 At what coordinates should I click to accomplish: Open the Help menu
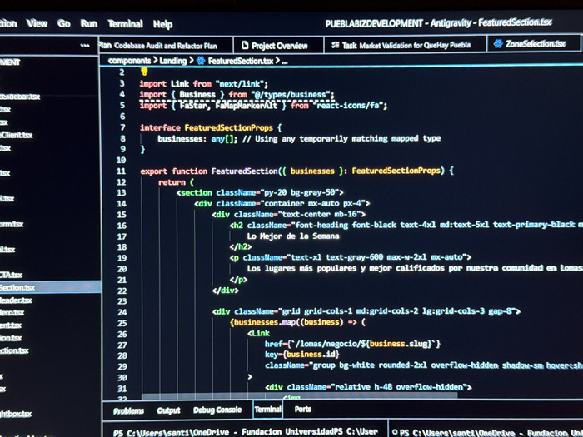[163, 24]
